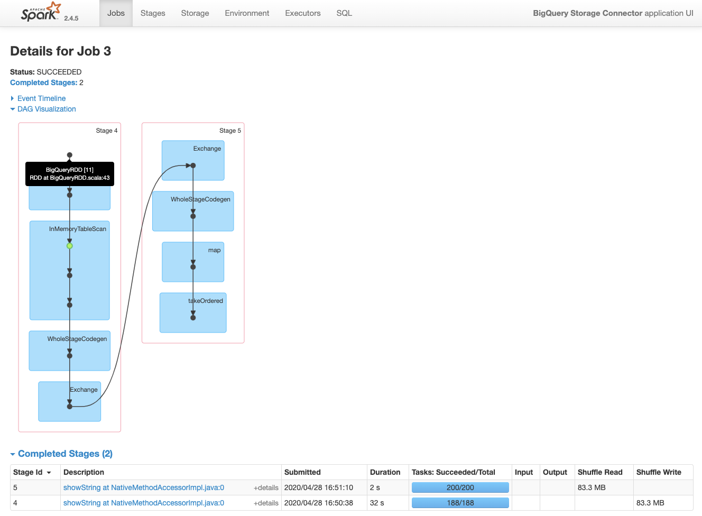Open the SQL tab

pyautogui.click(x=344, y=13)
